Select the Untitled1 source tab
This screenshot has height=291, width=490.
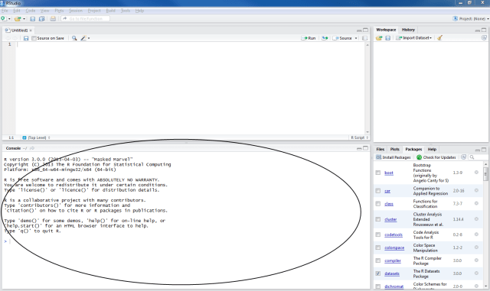tap(18, 31)
